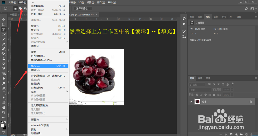Screen dimensions: 258x136
Task: Open the layer filter 类型 dropdown
Action: (x=197, y=85)
